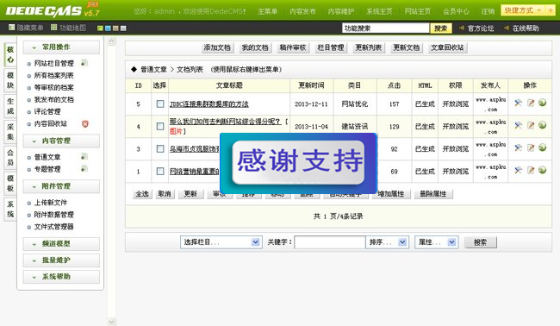The width and height of the screenshot is (560, 326).
Task: Open the 选择栏目 dropdown
Action: pyautogui.click(x=221, y=242)
